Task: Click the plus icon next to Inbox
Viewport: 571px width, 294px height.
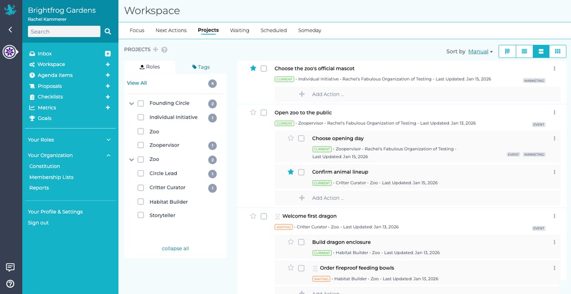Action: (x=108, y=54)
